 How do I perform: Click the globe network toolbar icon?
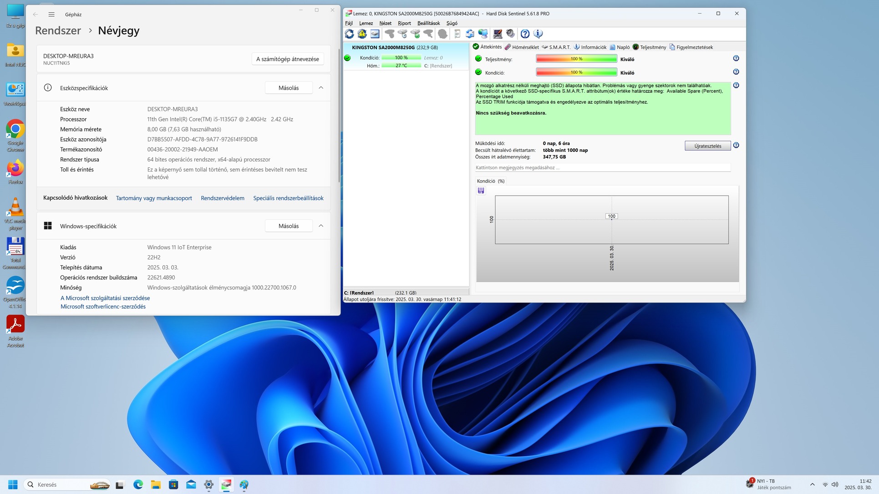(483, 34)
